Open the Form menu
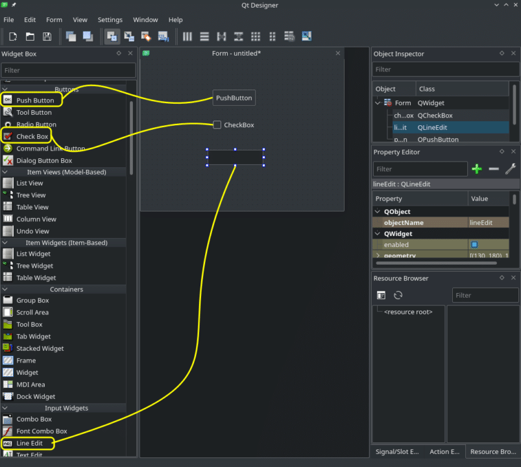Viewport: 521px width, 467px height. [x=54, y=19]
